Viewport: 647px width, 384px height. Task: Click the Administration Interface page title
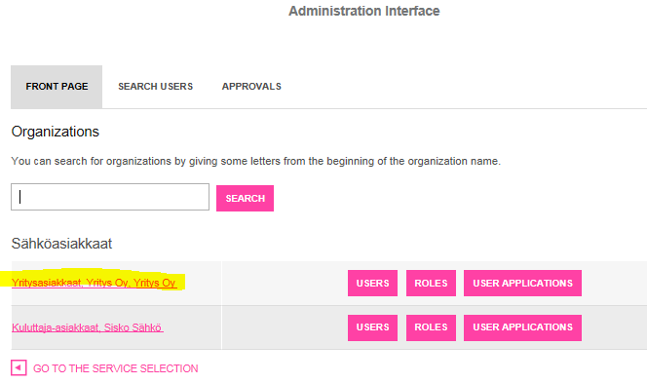[x=364, y=11]
